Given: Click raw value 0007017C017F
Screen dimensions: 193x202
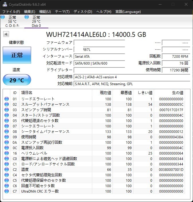Looking at the screenshot, I should click(x=171, y=110).
